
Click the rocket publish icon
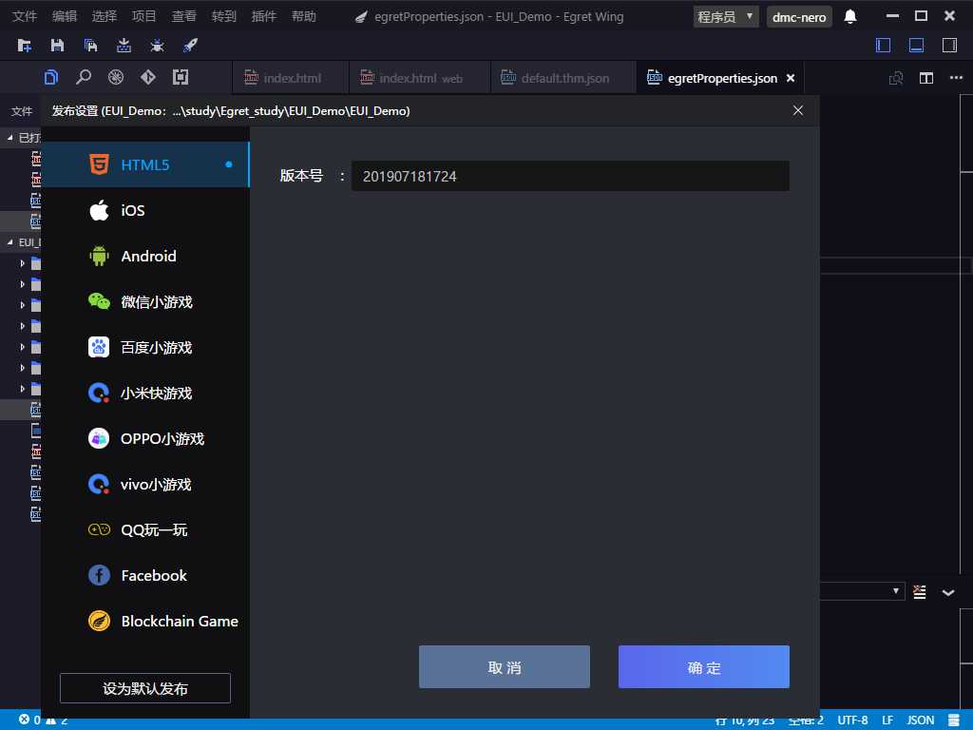point(190,46)
